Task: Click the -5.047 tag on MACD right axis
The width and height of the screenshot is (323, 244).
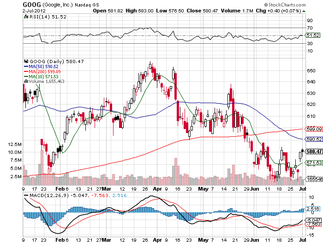Action: coord(313,220)
